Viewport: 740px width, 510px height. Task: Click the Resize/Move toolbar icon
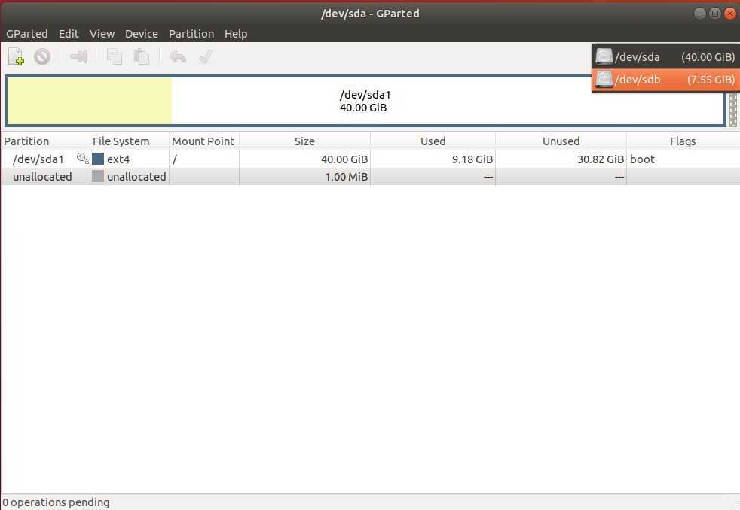[78, 57]
